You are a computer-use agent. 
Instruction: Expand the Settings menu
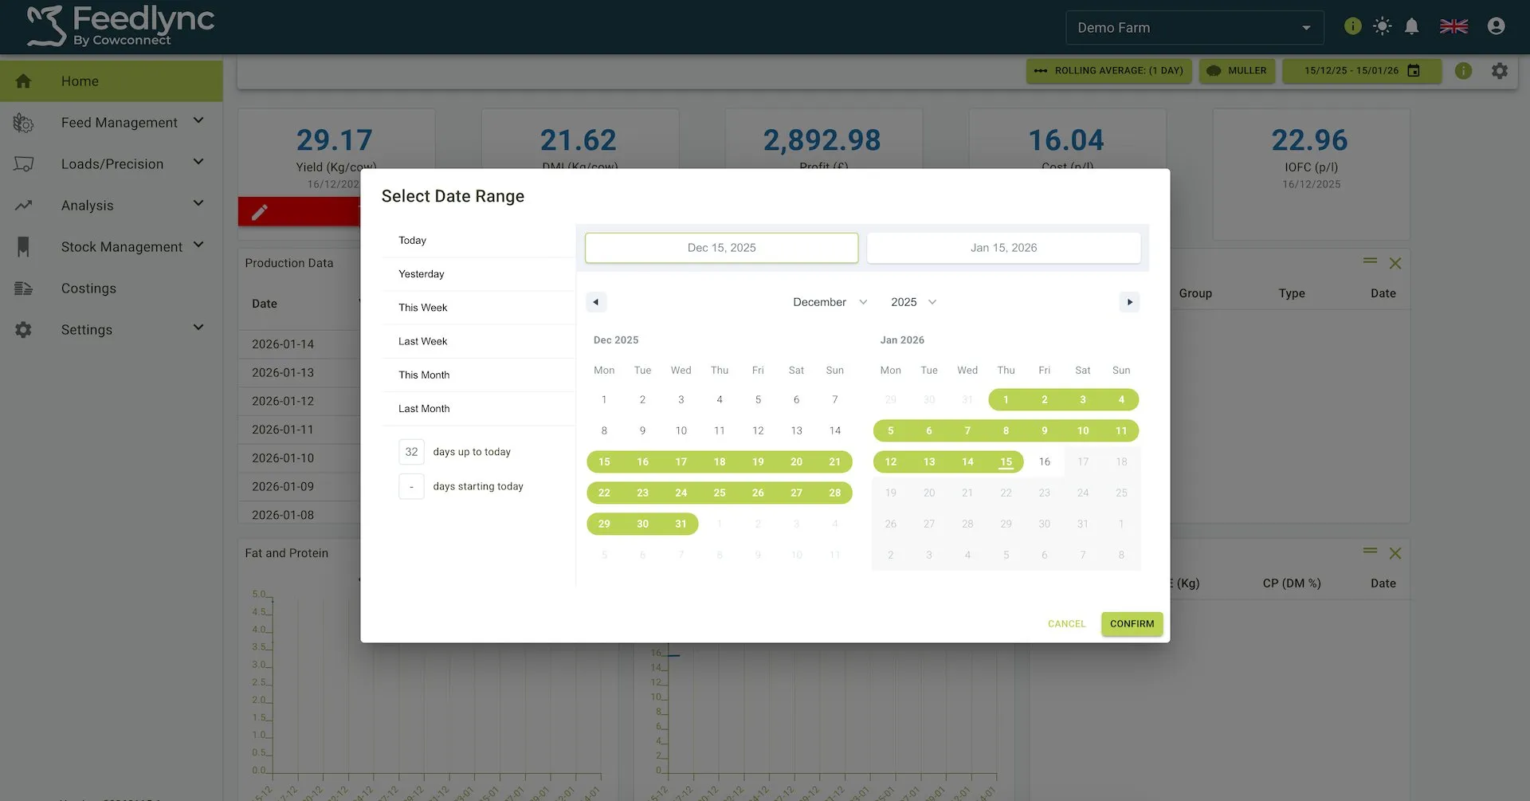(198, 328)
